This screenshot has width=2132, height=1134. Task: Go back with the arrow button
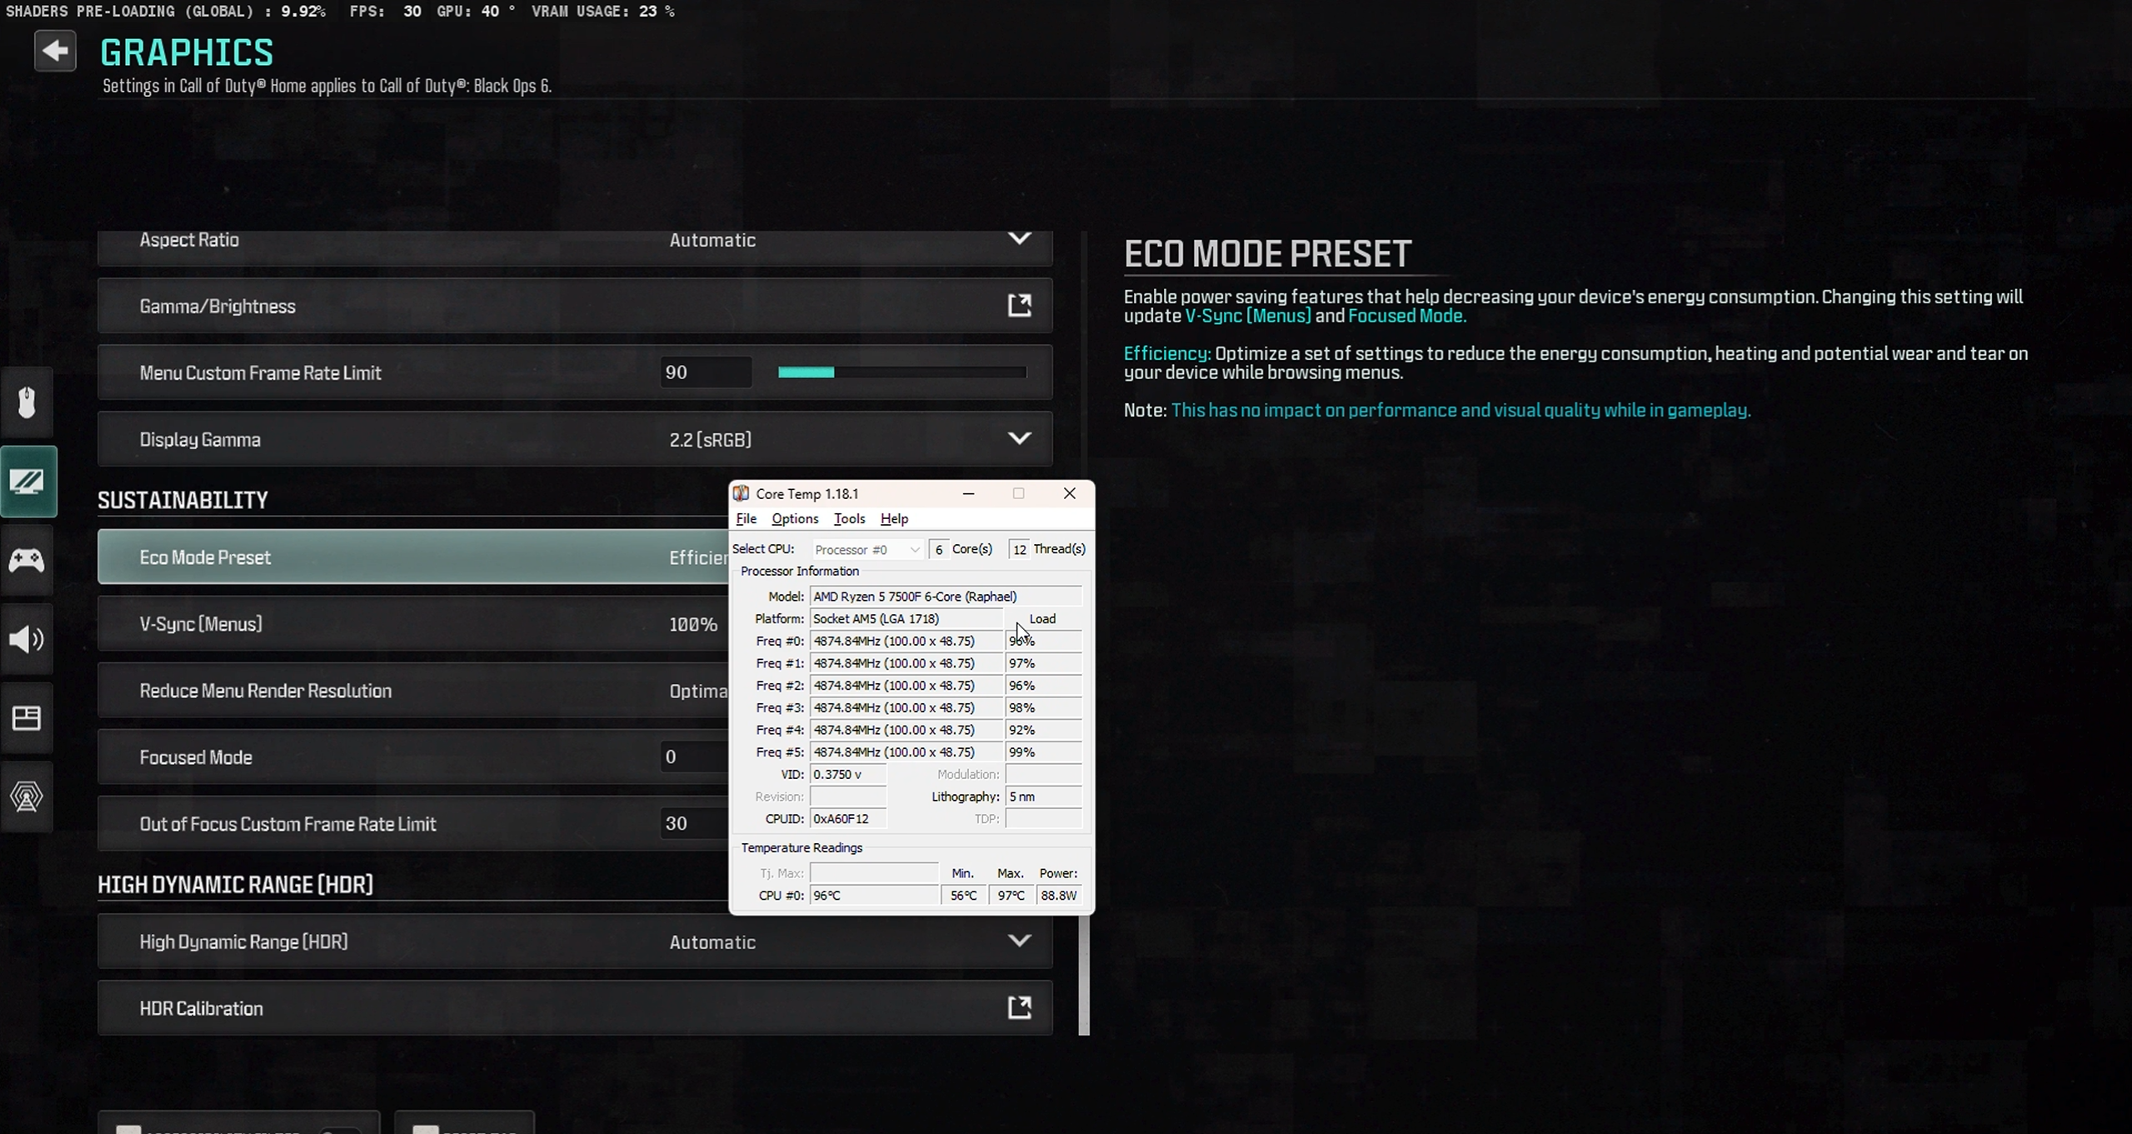pos(55,51)
